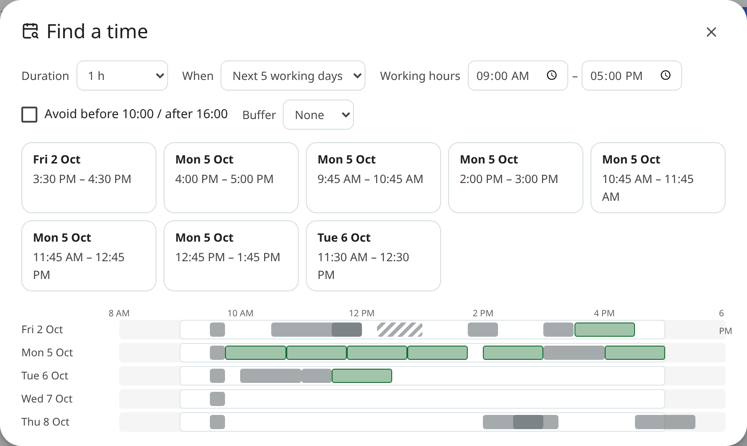Click the 'Working hours' label
Screen dimensions: 747x446
coord(420,76)
